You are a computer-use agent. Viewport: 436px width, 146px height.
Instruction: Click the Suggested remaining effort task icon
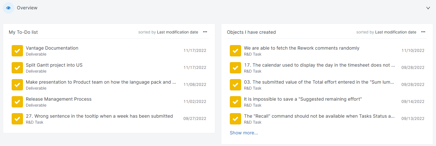[235, 102]
